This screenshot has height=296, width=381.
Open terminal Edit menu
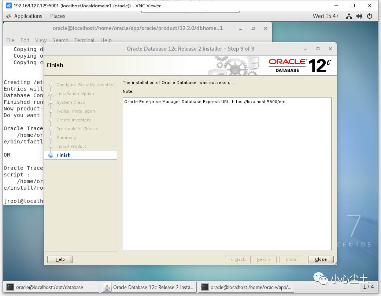pos(25,40)
